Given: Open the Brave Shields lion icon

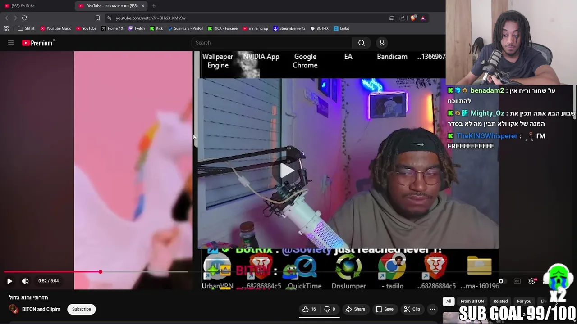Looking at the screenshot, I should coord(413,18).
